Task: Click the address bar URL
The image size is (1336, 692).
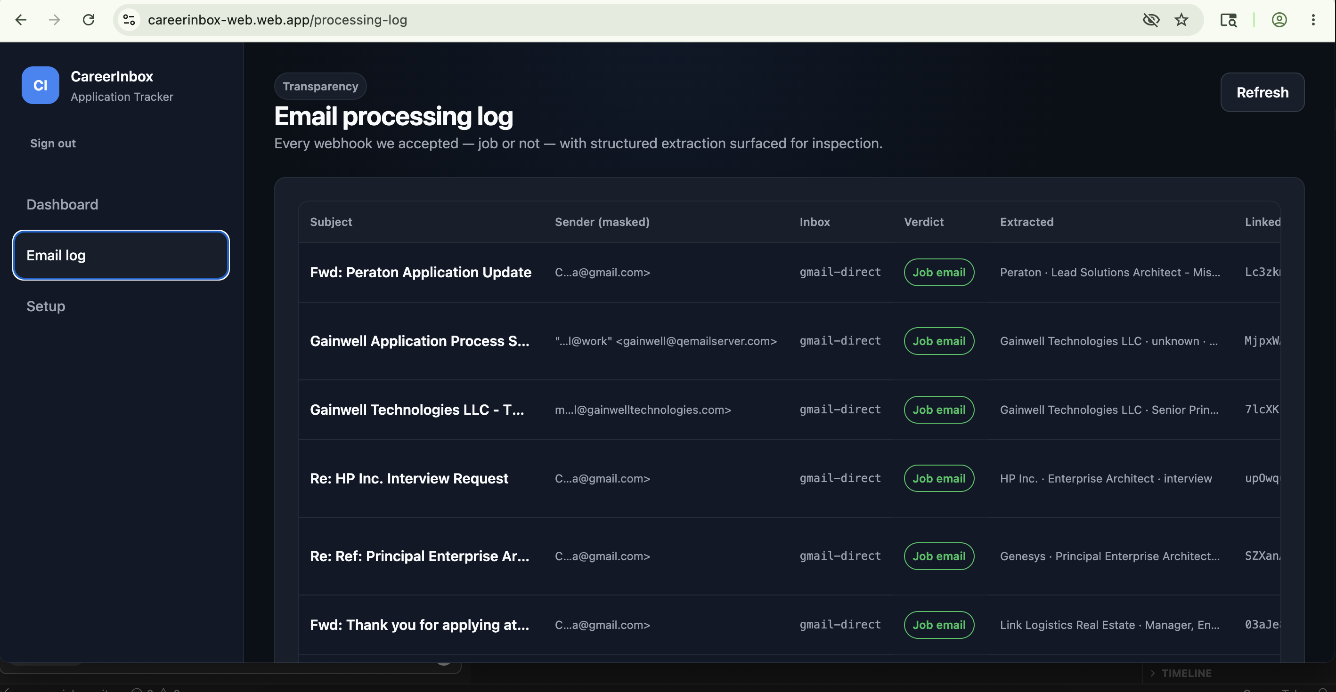Action: (277, 20)
